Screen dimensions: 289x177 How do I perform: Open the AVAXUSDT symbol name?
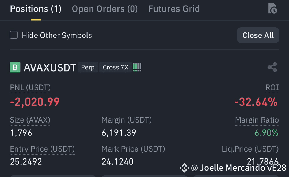pyautogui.click(x=50, y=67)
